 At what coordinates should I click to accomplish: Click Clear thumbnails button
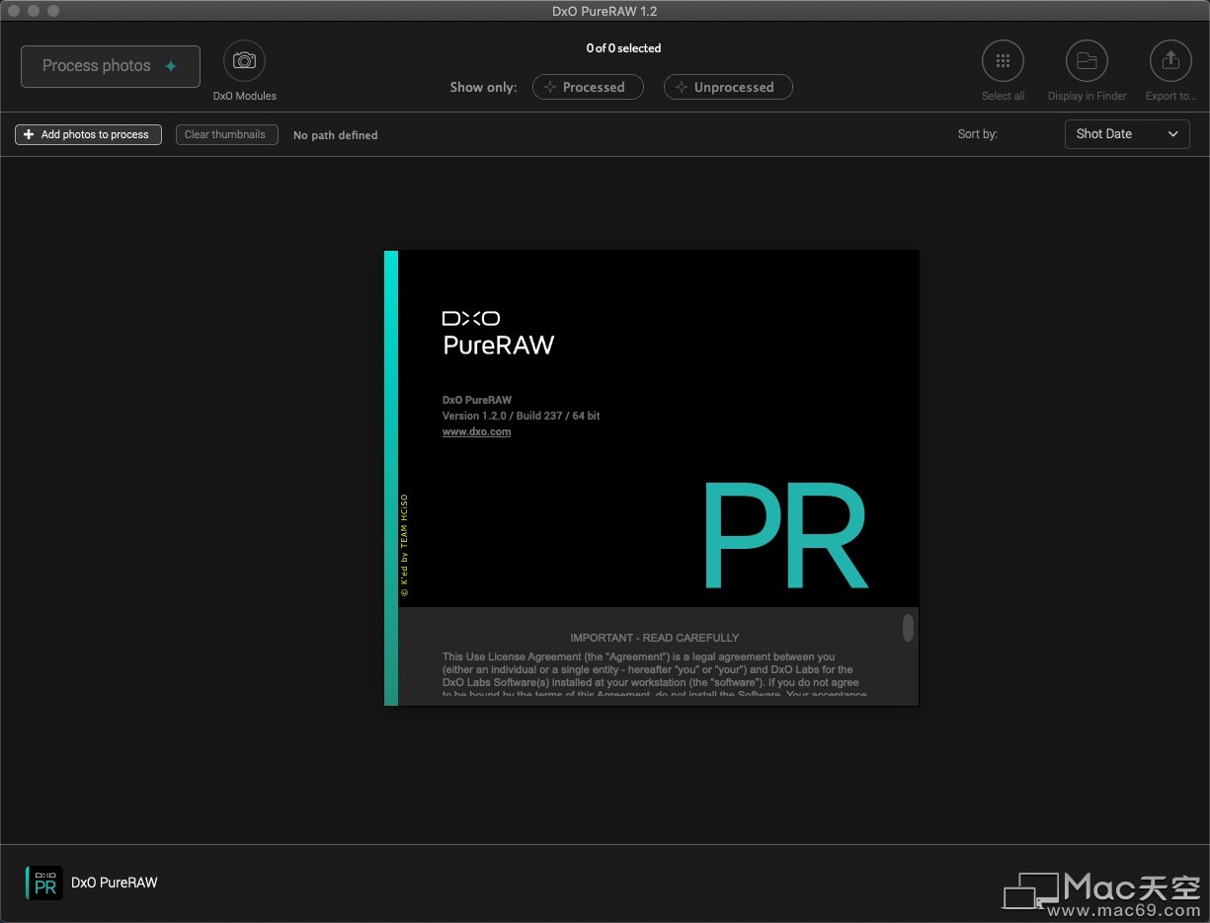coord(226,134)
